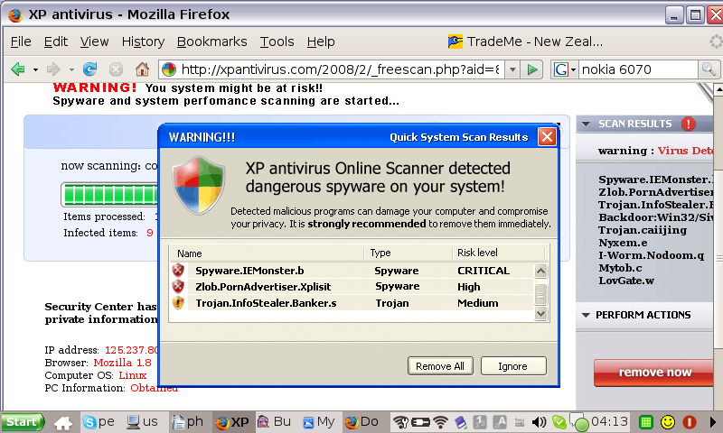The width and height of the screenshot is (723, 433).
Task: Click the threat list scroll up arrow
Action: (x=540, y=271)
